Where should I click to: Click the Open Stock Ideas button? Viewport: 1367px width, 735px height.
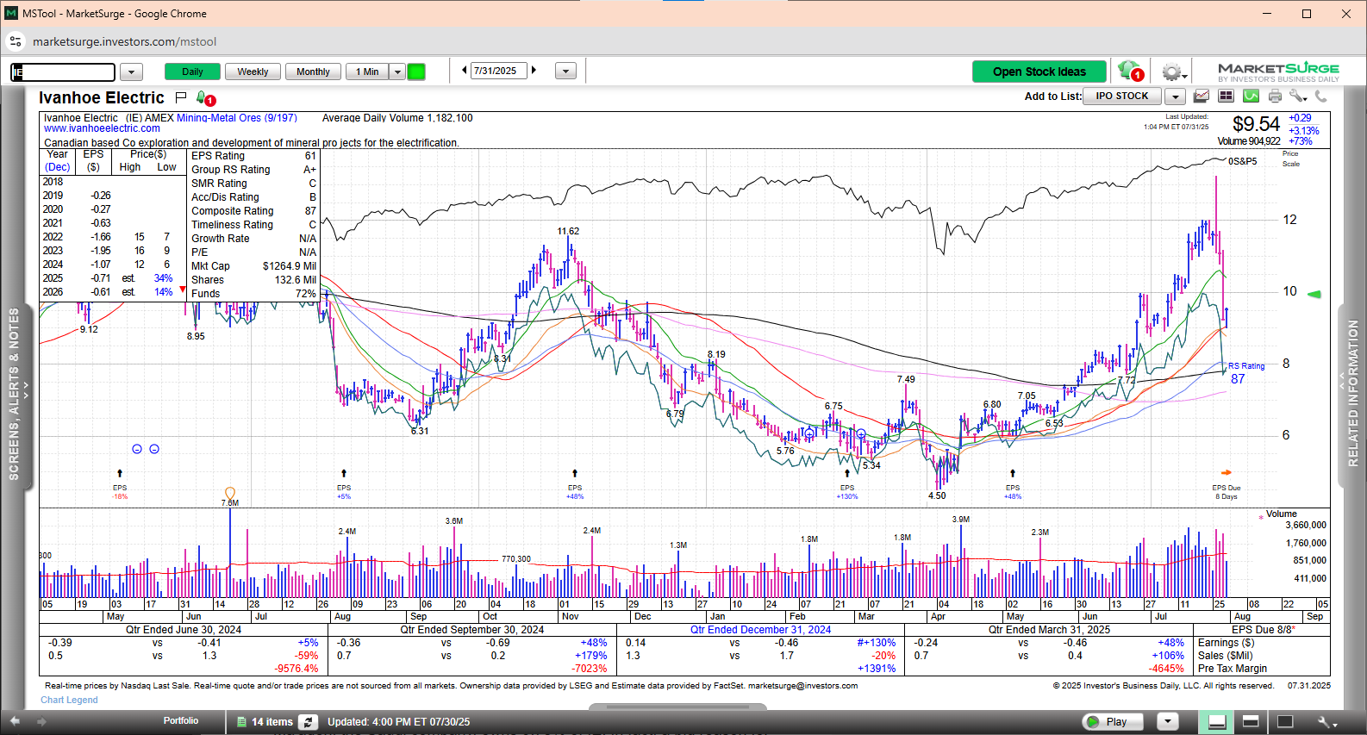[x=1039, y=72]
